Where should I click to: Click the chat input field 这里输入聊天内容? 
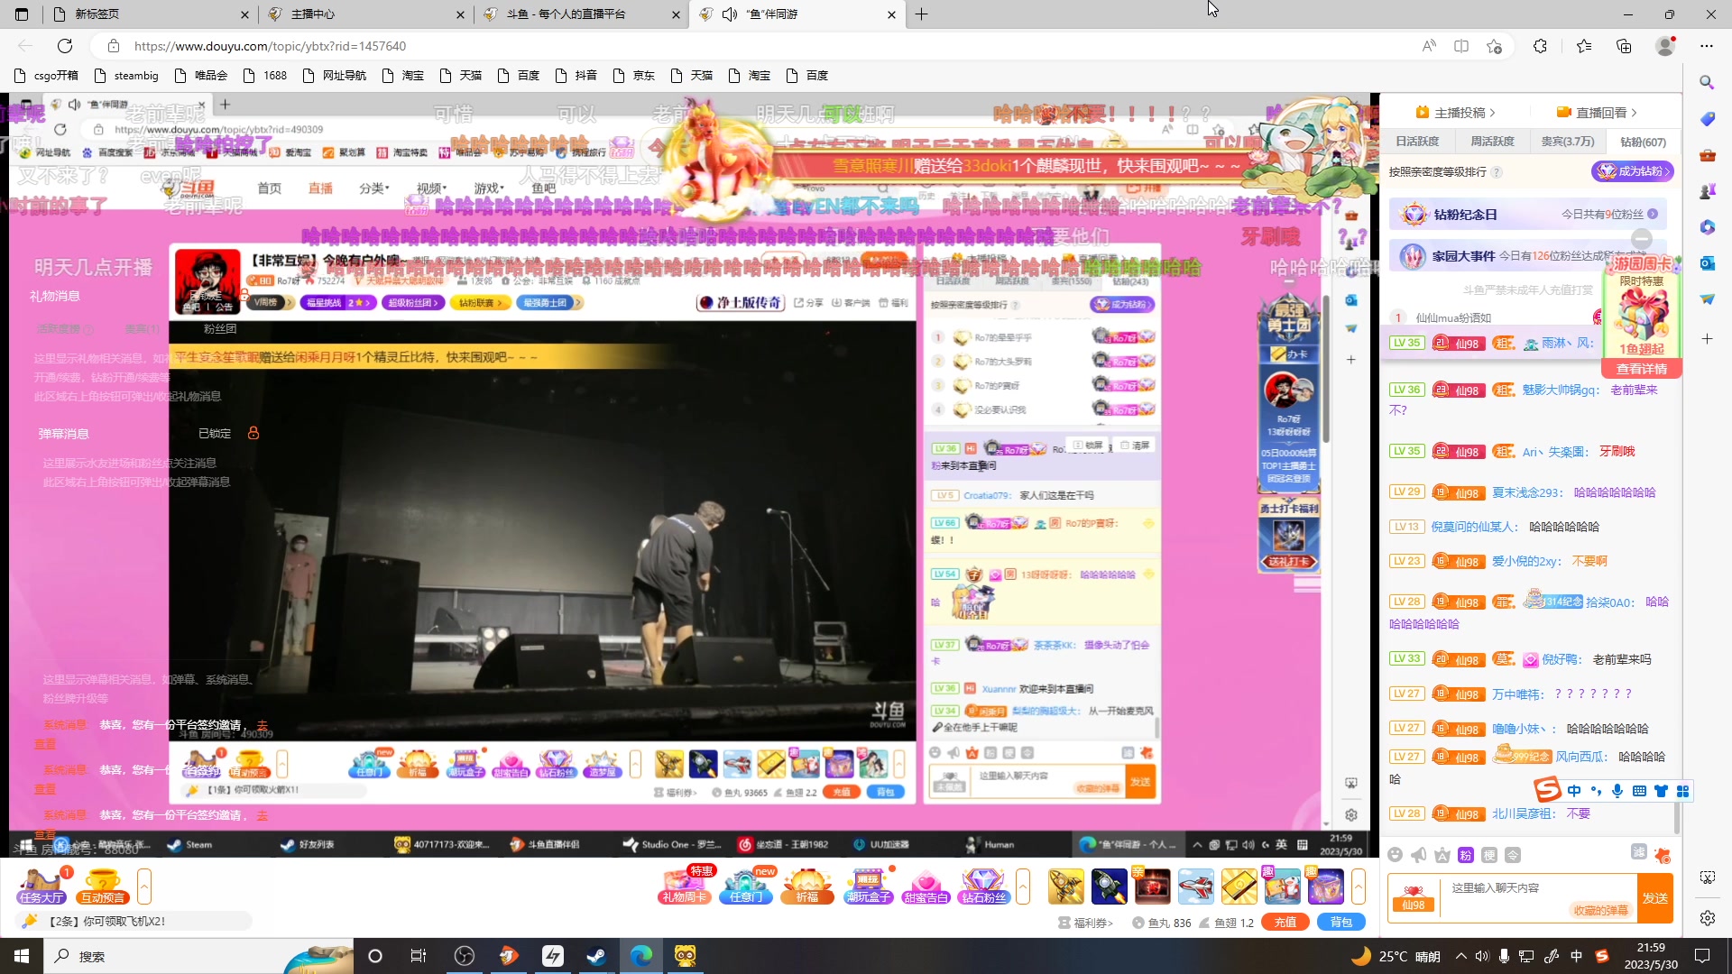1539,898
